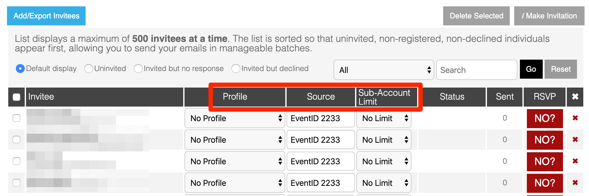Open first row No Profile dropdown
The image size is (589, 196).
(x=235, y=118)
